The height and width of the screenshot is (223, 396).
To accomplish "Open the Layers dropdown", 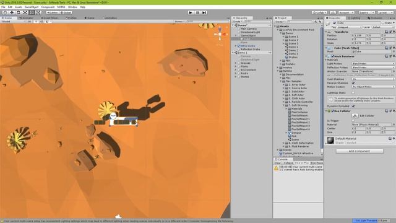I will (366, 12).
